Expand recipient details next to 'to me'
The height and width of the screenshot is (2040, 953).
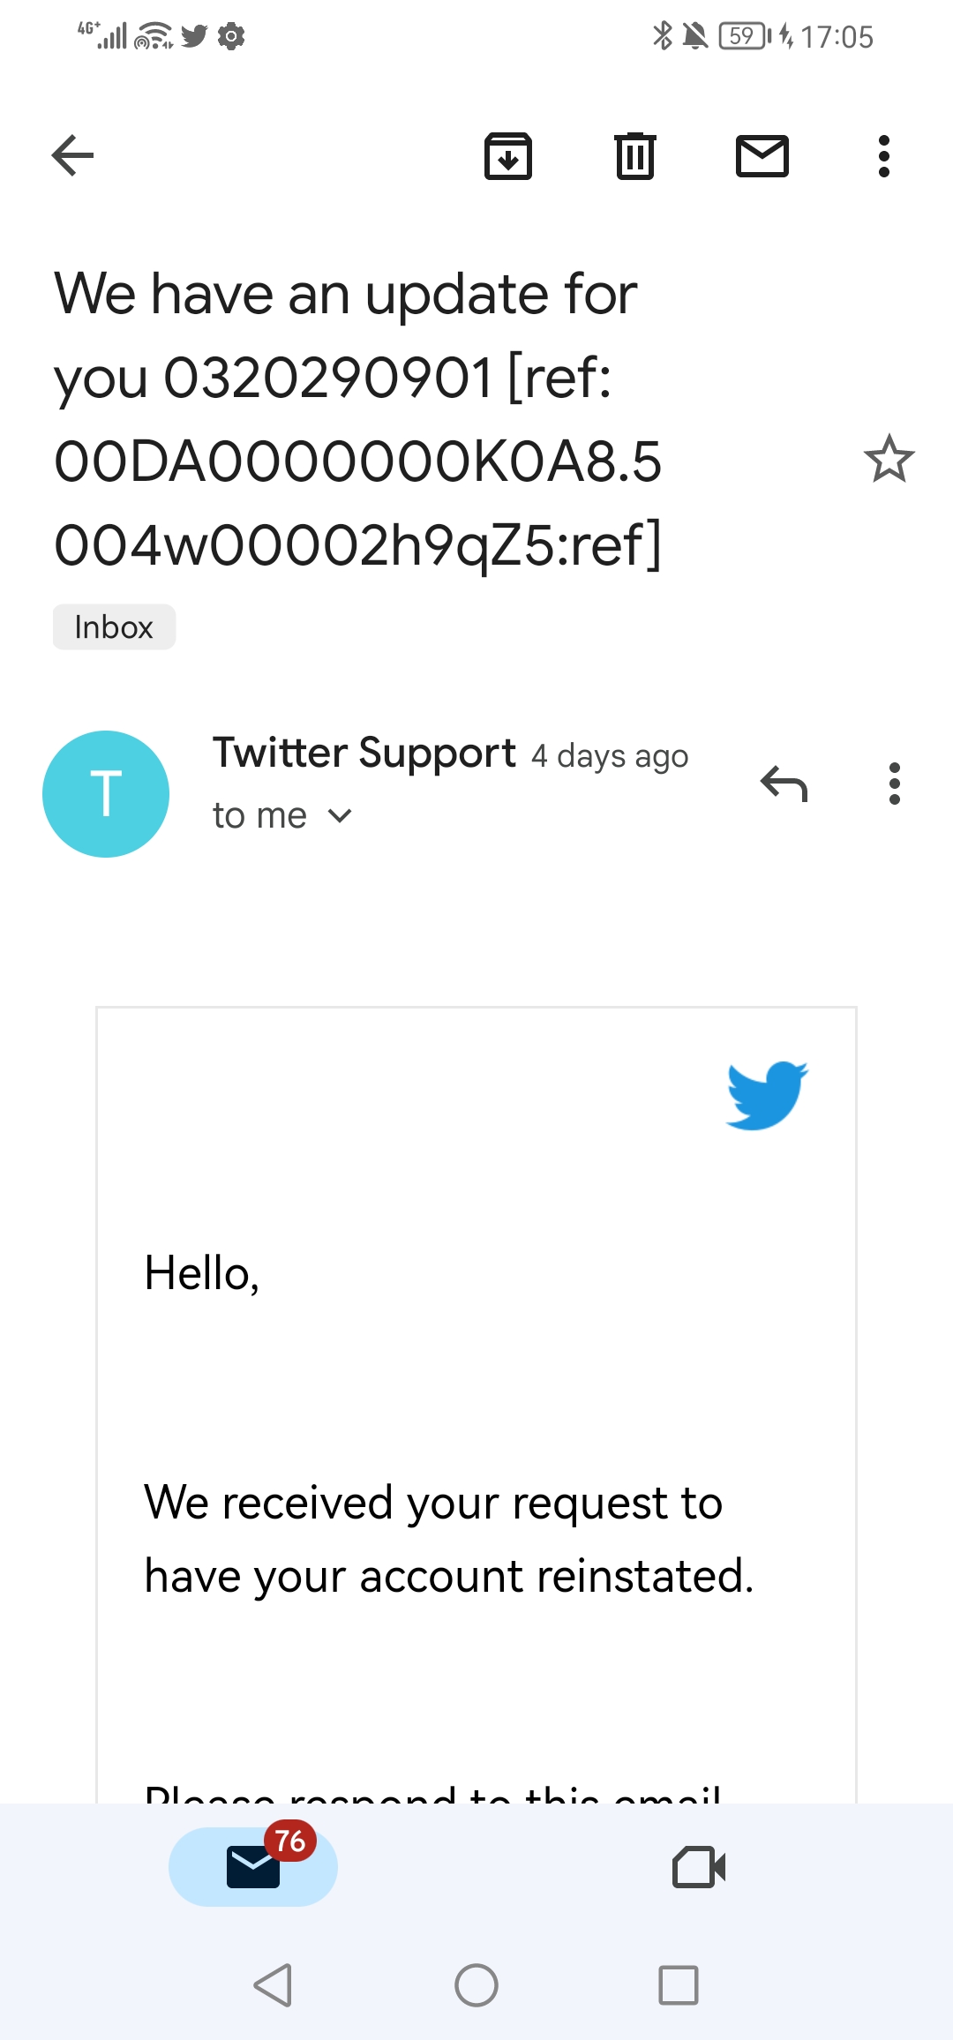[340, 816]
